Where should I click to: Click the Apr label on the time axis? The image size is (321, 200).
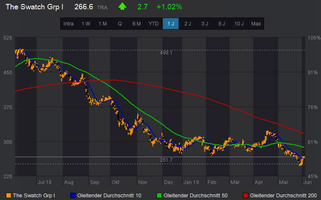click(x=259, y=182)
